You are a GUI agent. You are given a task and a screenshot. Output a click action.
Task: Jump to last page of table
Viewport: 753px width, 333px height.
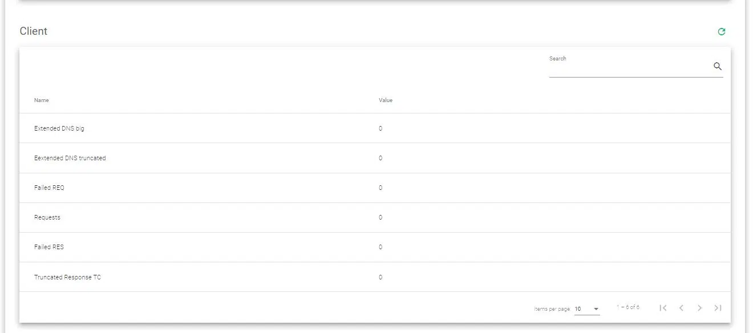click(x=718, y=308)
